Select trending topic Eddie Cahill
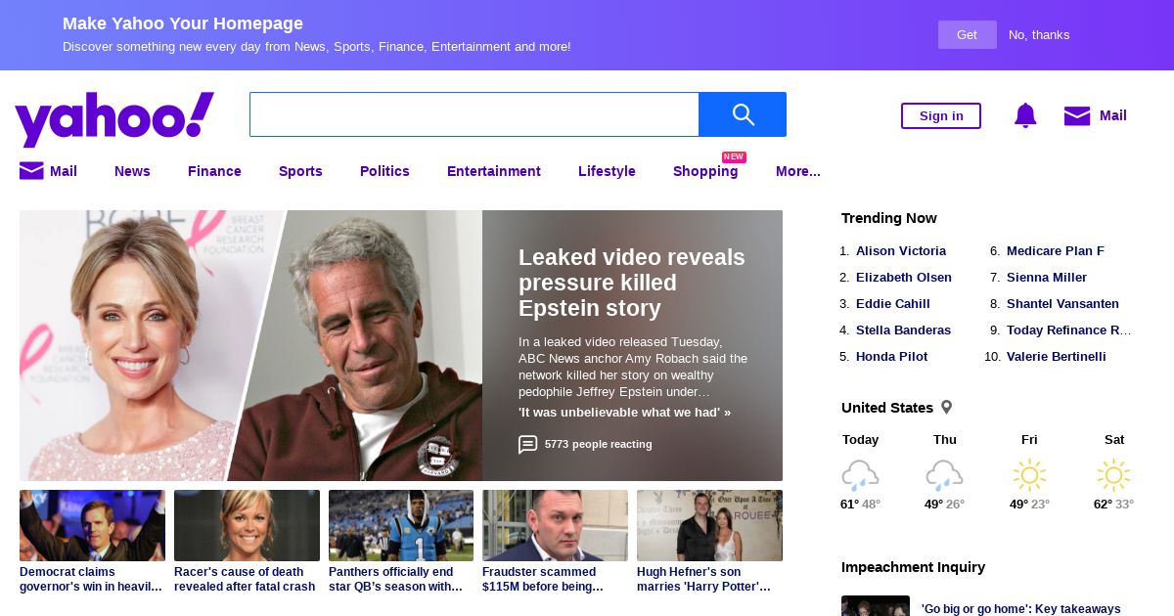Image resolution: width=1174 pixels, height=616 pixels. click(893, 304)
